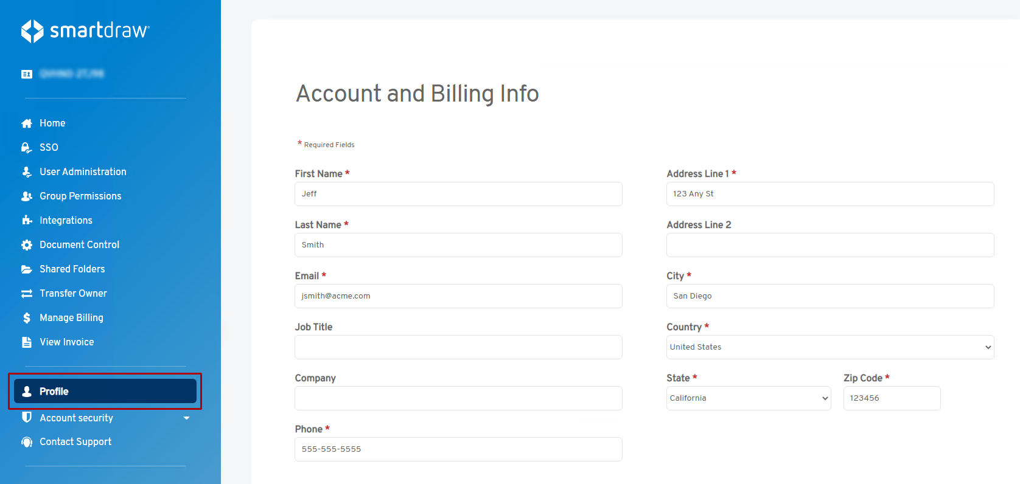The width and height of the screenshot is (1020, 484).
Task: Click the Shared Folders folder icon
Action: [x=27, y=269]
